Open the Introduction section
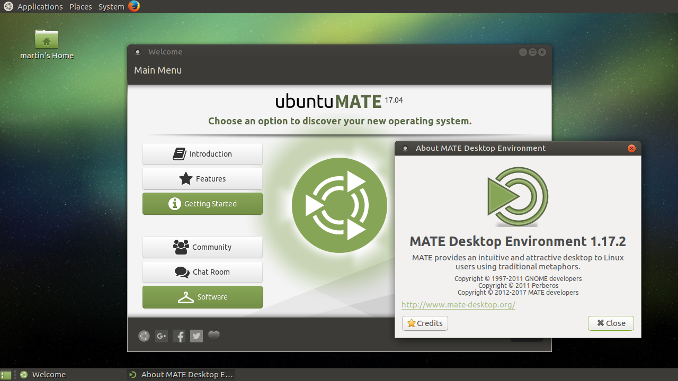 tap(202, 154)
